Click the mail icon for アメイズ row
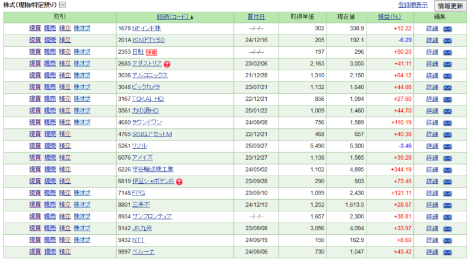 (x=447, y=158)
